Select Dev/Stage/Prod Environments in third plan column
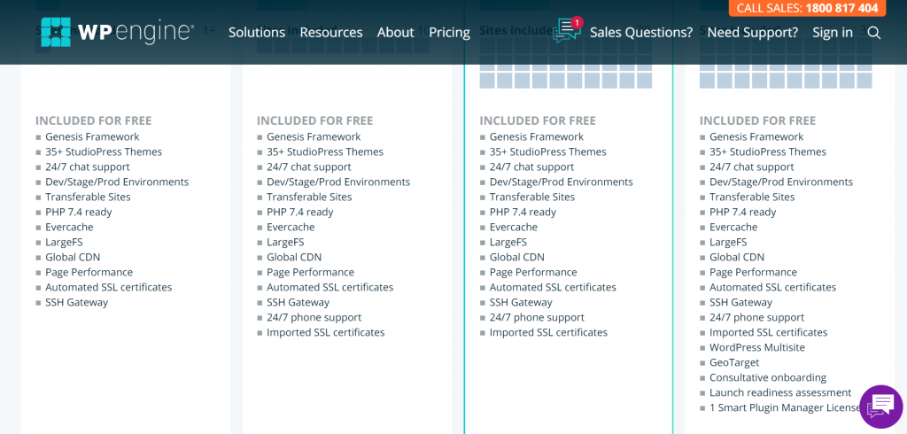The image size is (907, 434). point(561,182)
